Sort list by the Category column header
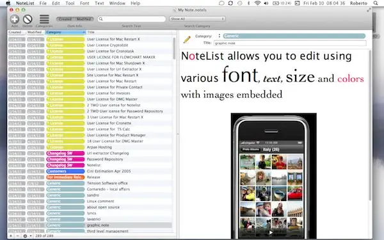Viewport: 384px width, 240px height. (65, 32)
